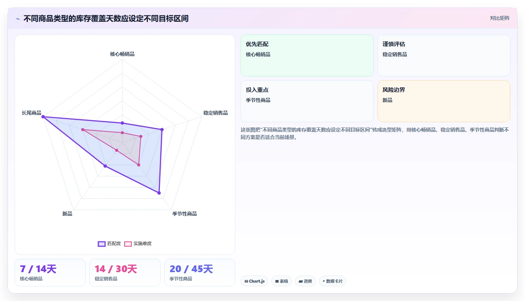Select the 数据卡片 tag chip
525x301 pixels.
pyautogui.click(x=332, y=281)
